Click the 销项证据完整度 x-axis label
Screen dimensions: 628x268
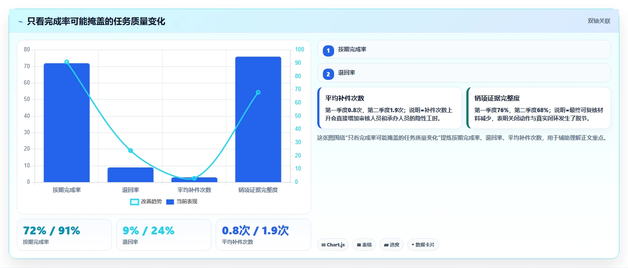(258, 190)
